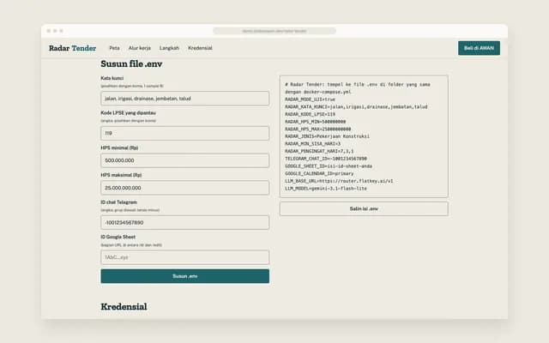This screenshot has height=343, width=549.
Task: Click the RADAR_HPS_MAX line in the output
Action: 317,129
